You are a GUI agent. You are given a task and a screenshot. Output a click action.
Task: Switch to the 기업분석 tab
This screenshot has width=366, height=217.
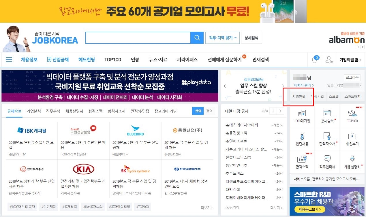[x=34, y=111]
